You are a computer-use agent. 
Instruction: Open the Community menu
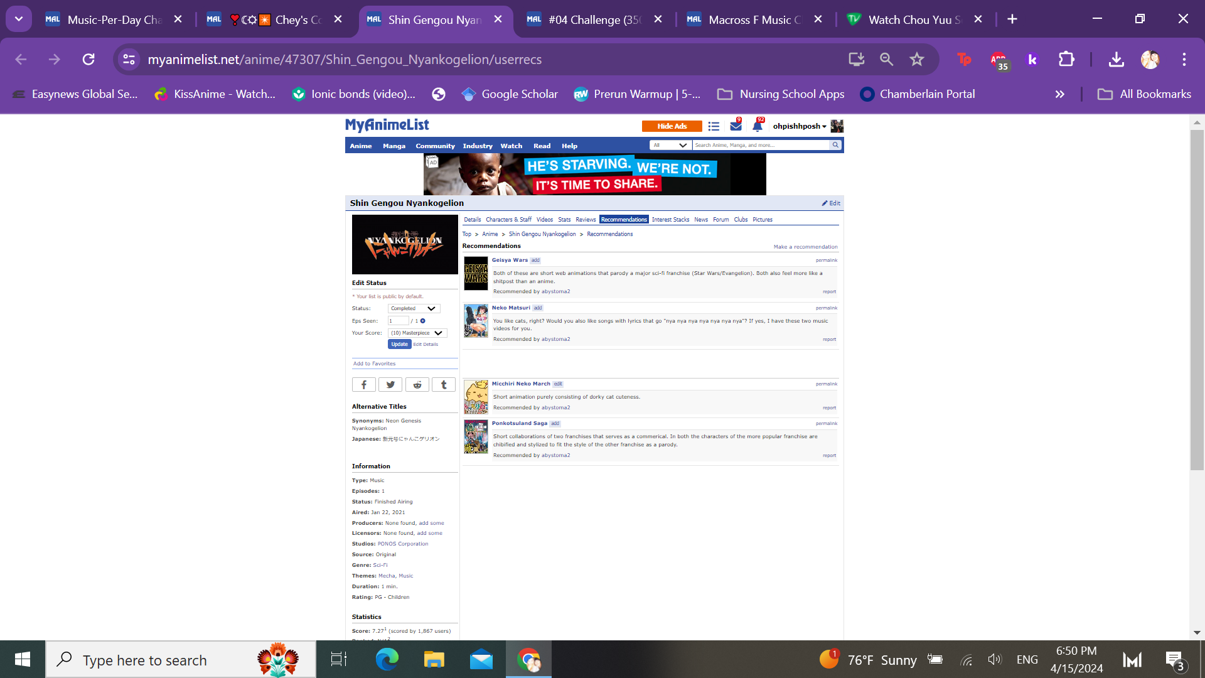click(434, 146)
